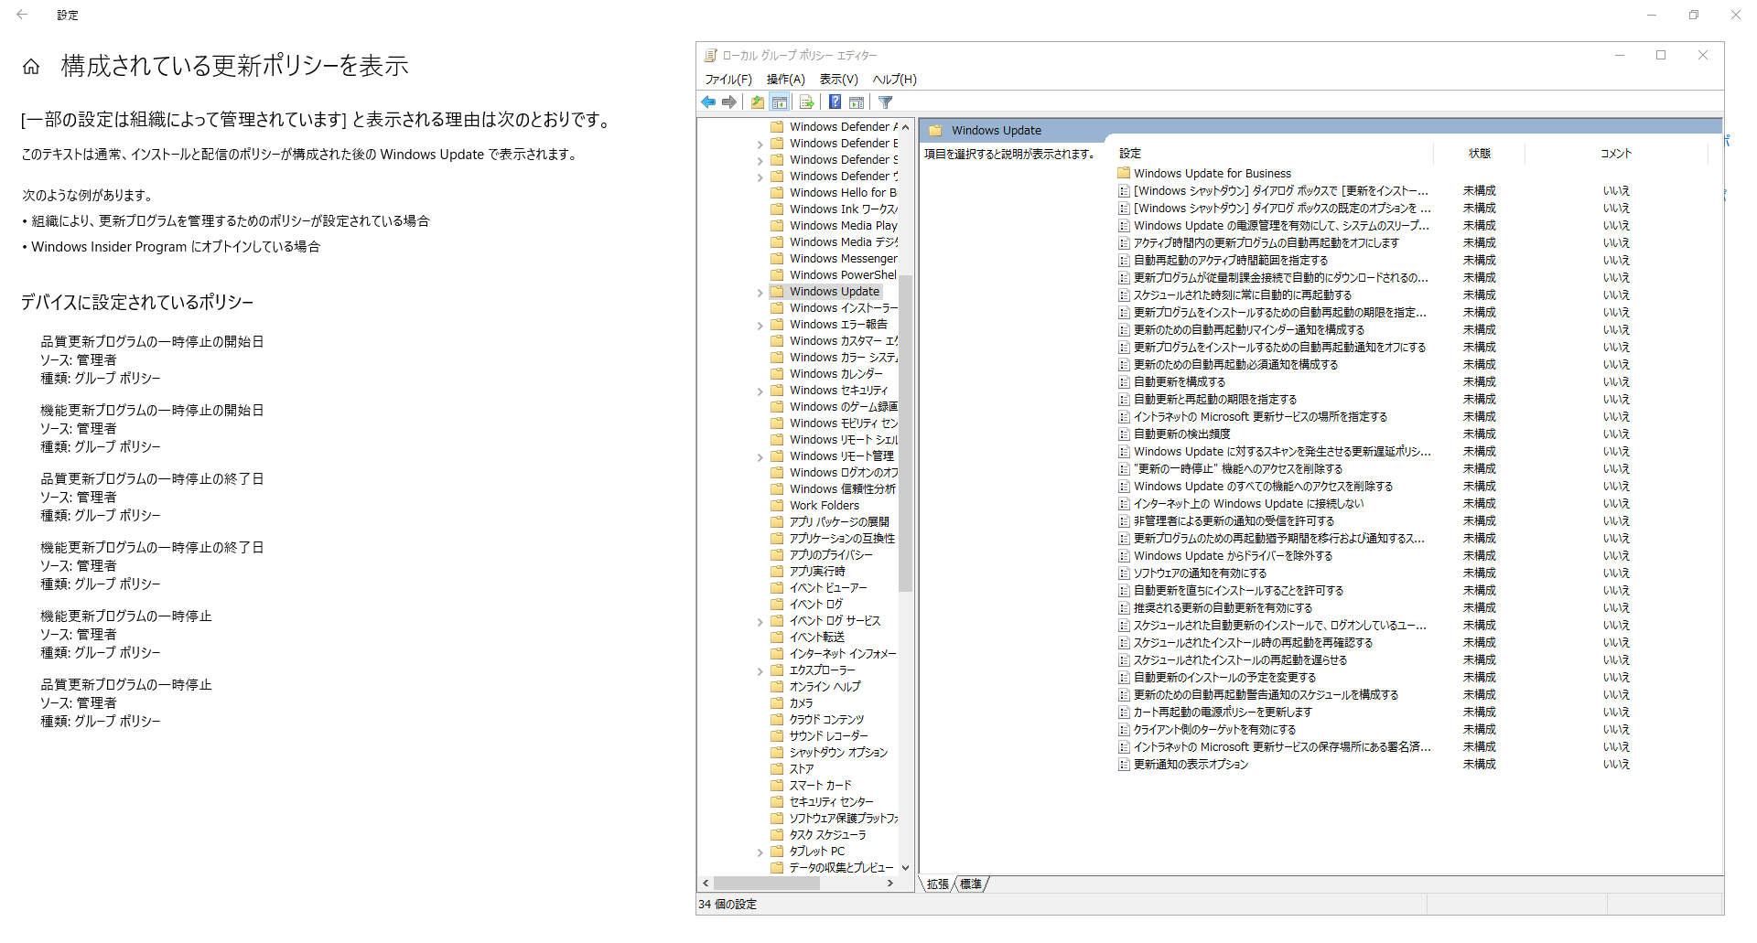1757x943 pixels.
Task: Expand the タブレット PC tree node
Action: point(760,852)
